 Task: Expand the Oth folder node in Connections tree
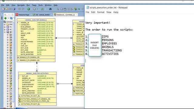5,24
